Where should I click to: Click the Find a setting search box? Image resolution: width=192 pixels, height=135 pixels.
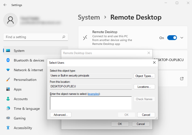coord(36,37)
